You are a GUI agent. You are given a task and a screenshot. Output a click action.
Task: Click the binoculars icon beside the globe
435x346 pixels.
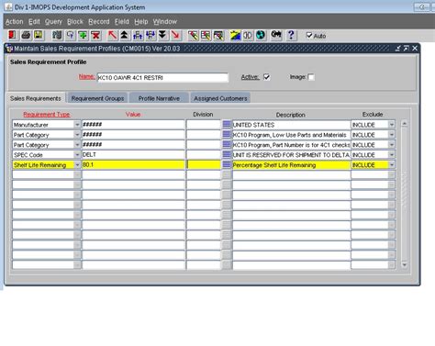(248, 35)
